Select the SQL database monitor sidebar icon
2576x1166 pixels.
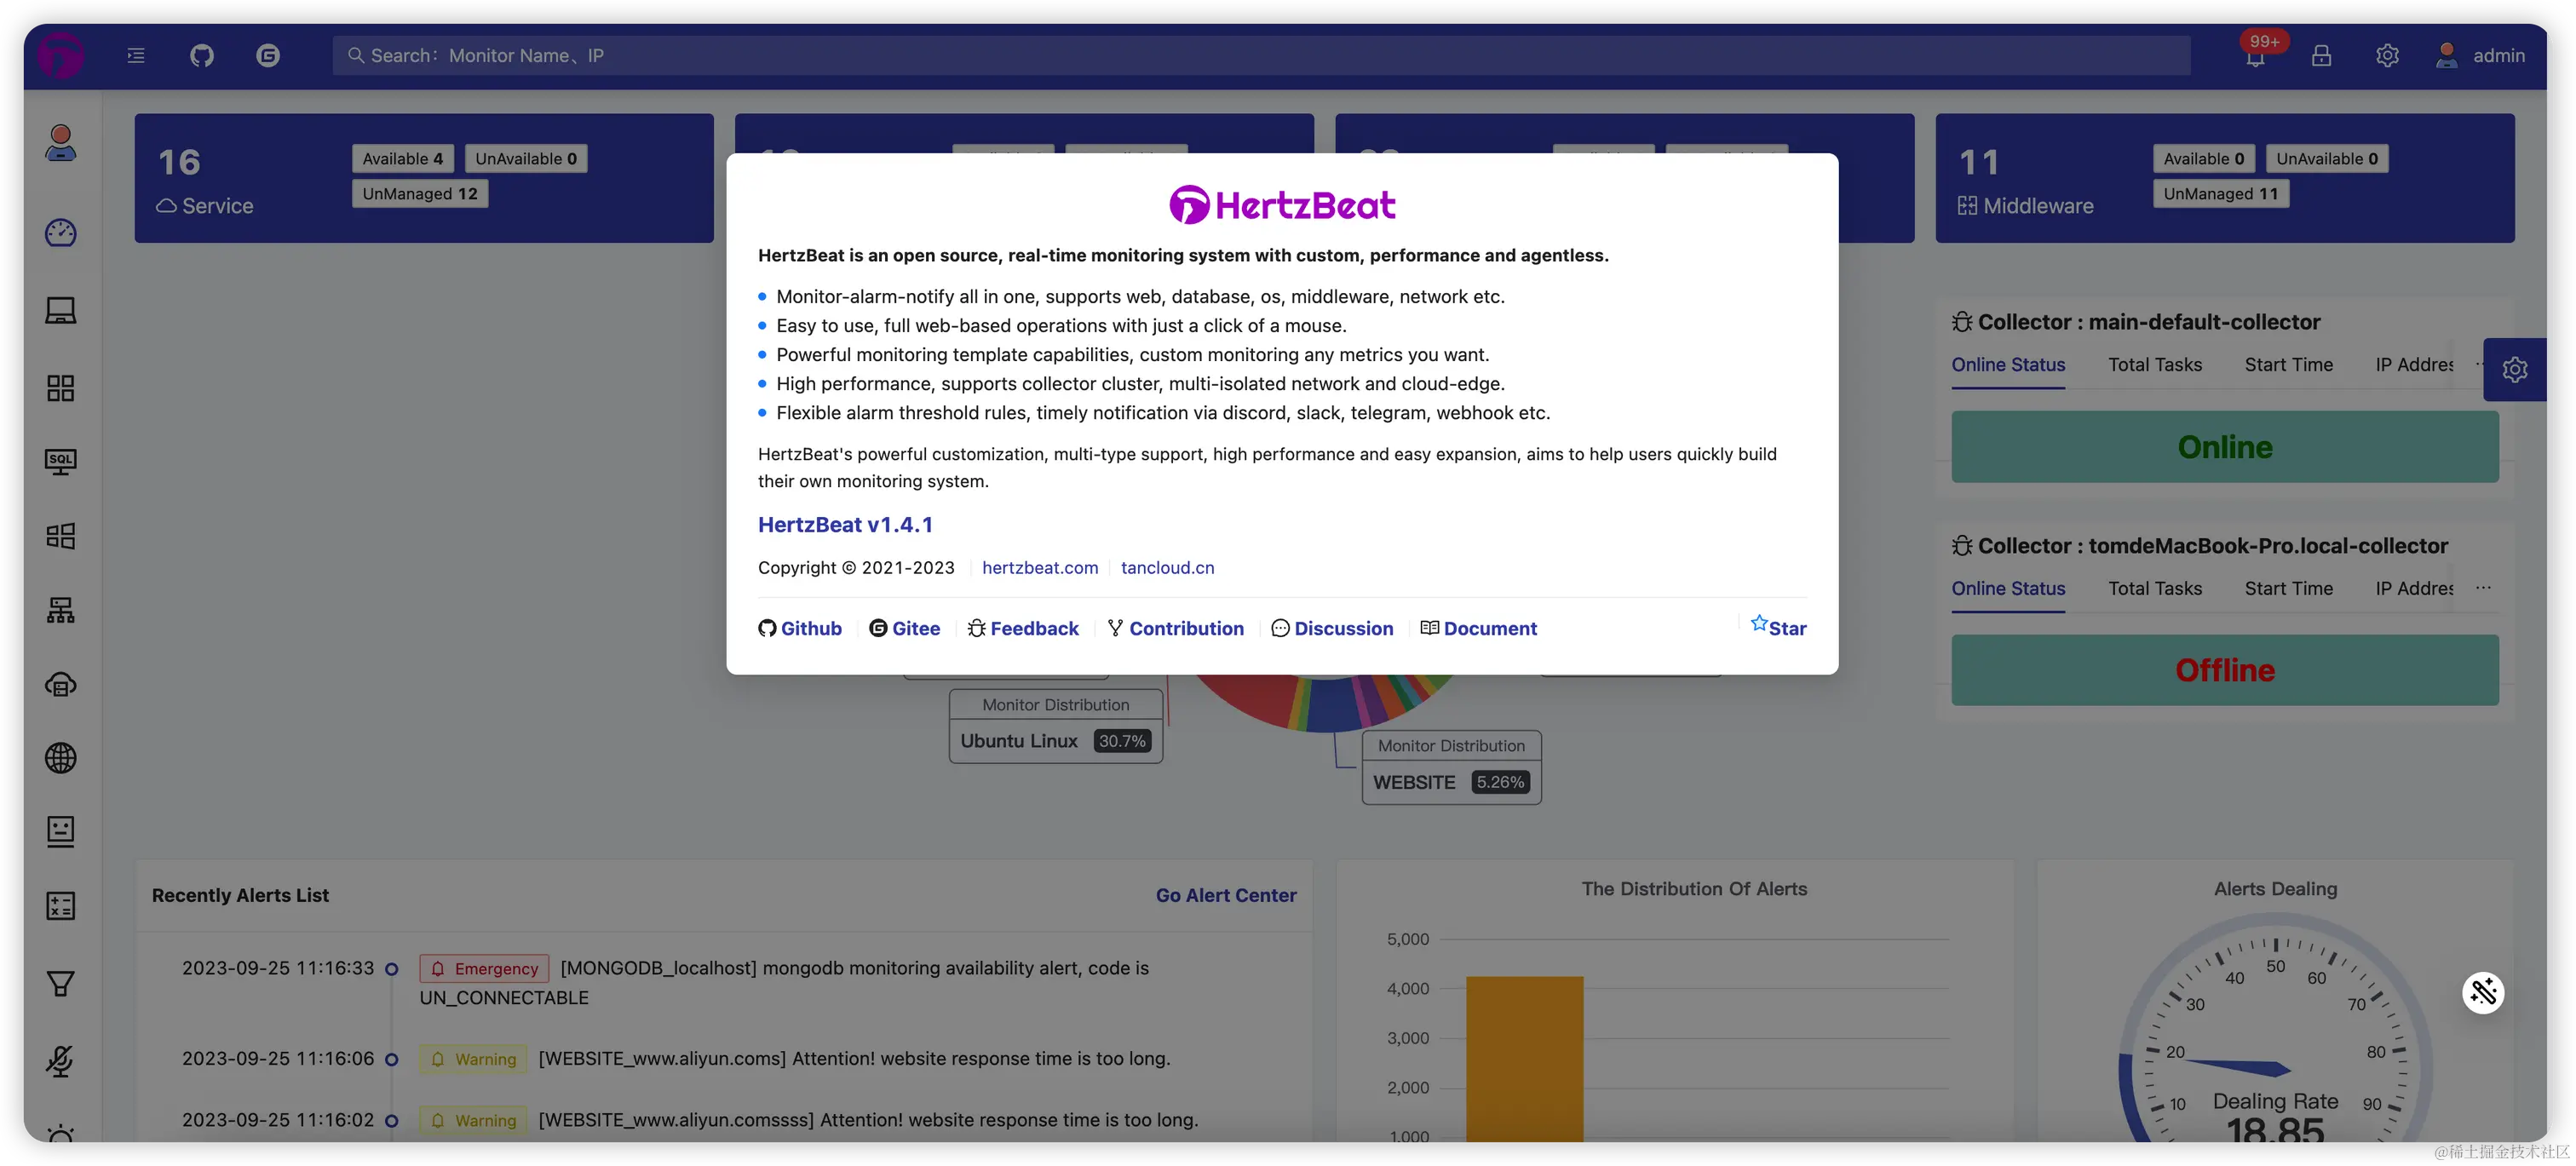[61, 461]
